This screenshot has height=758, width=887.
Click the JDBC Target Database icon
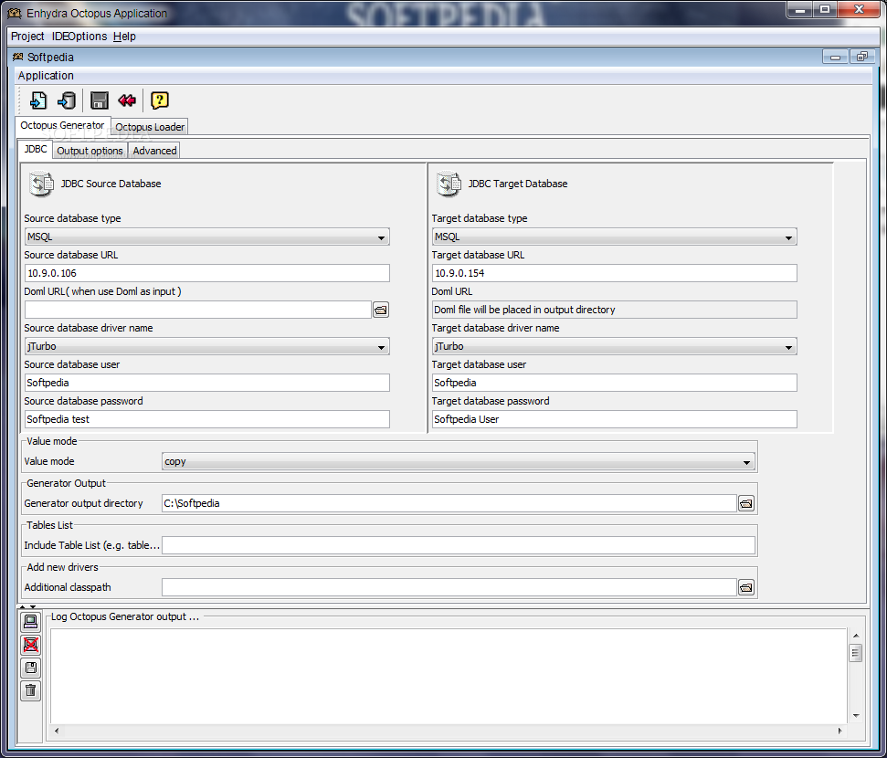tap(449, 184)
